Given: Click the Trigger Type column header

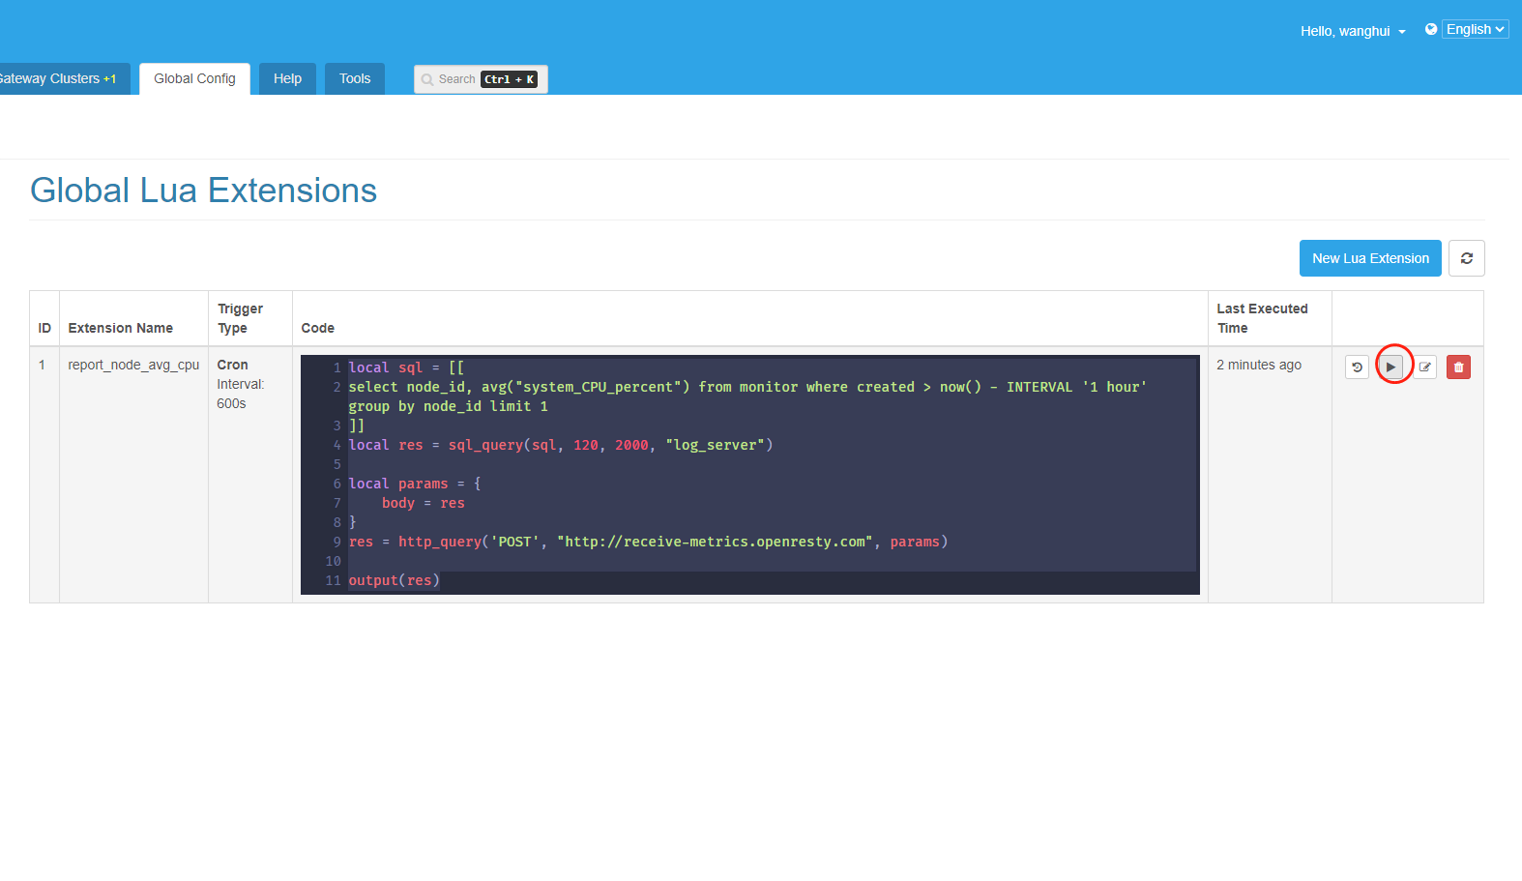Looking at the screenshot, I should pyautogui.click(x=240, y=318).
